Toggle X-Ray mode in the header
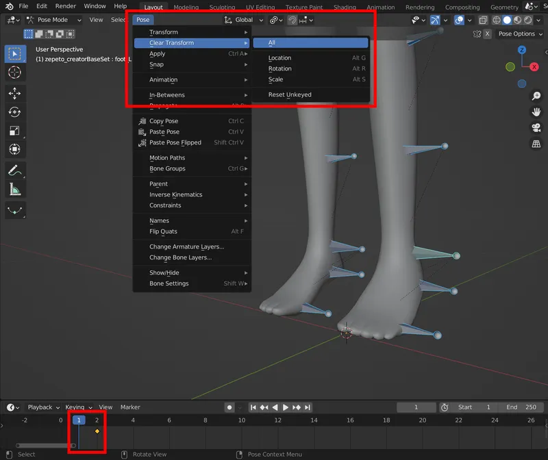 click(x=482, y=21)
